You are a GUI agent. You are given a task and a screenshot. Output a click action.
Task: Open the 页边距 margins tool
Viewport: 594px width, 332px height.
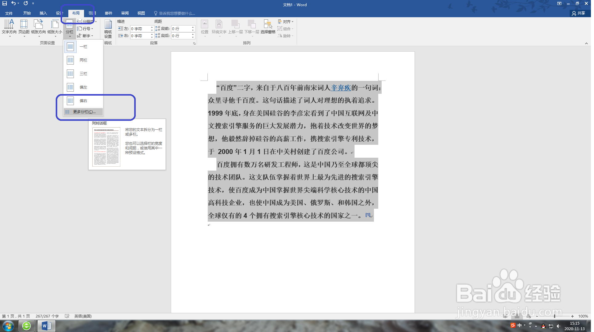tap(24, 28)
